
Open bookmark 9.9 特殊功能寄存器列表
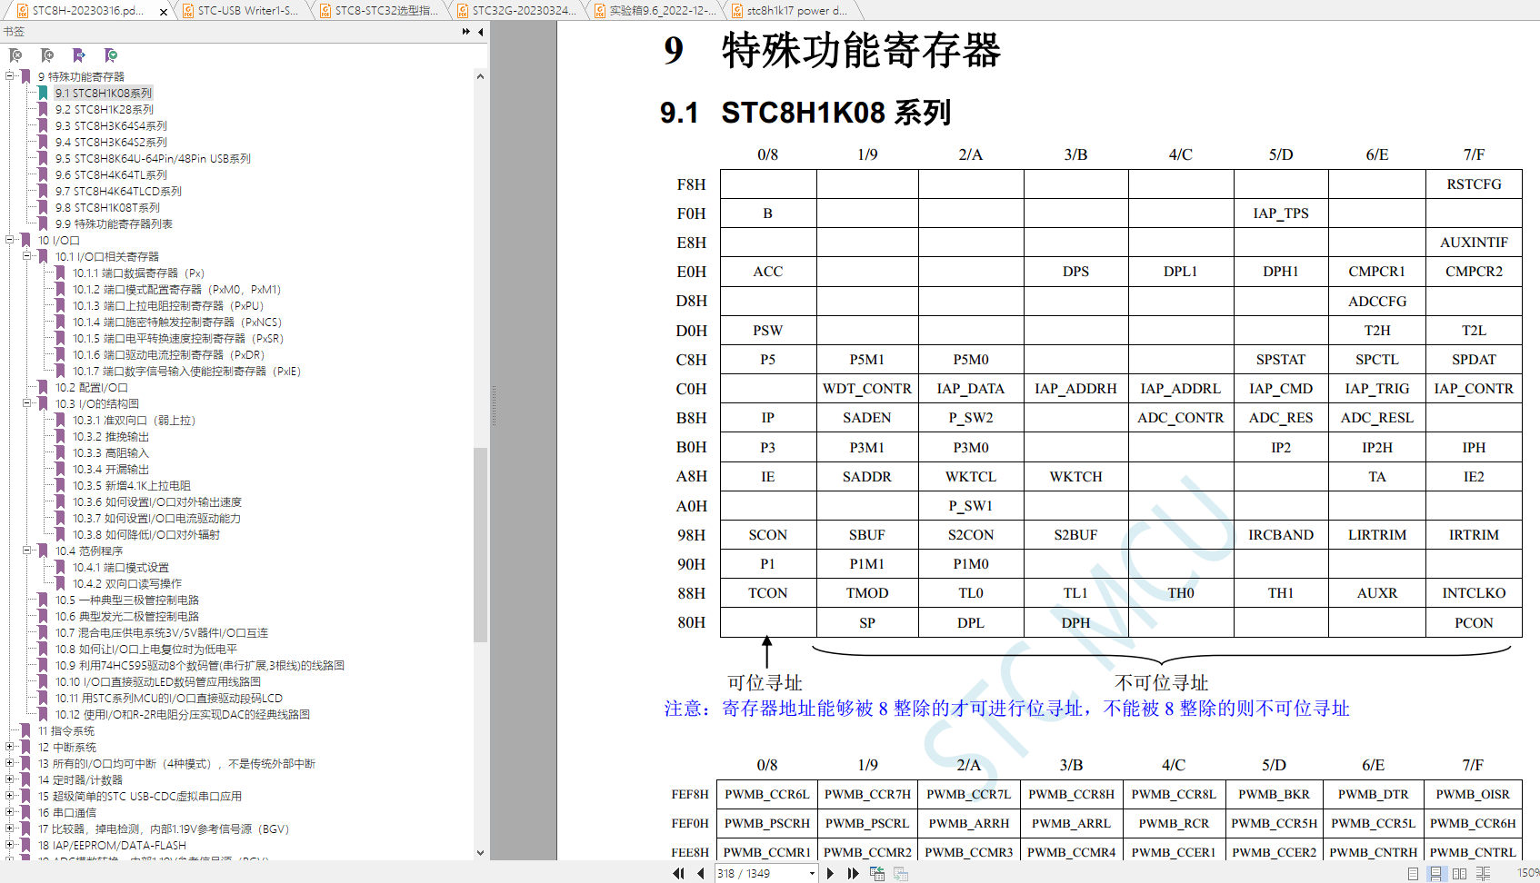click(114, 223)
